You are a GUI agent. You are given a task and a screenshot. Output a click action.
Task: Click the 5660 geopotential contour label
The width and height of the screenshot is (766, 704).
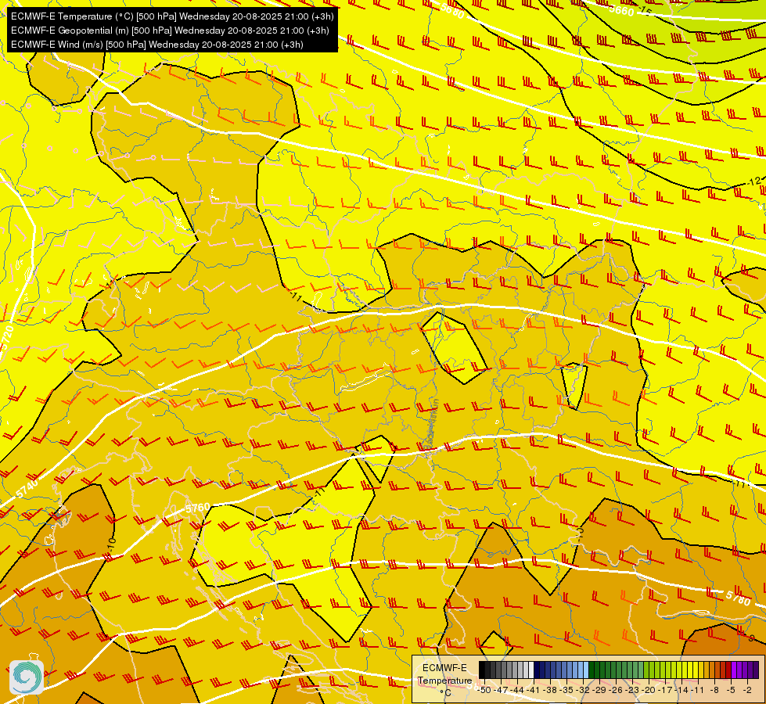[621, 9]
